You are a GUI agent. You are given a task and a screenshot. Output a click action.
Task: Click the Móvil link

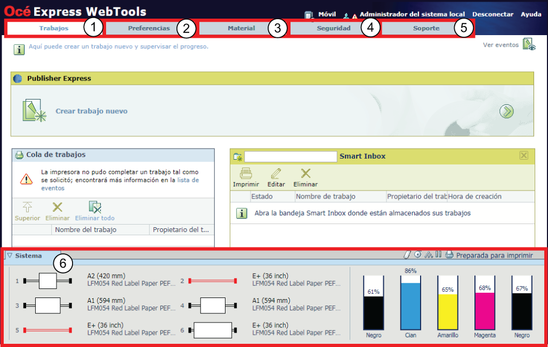tap(327, 14)
